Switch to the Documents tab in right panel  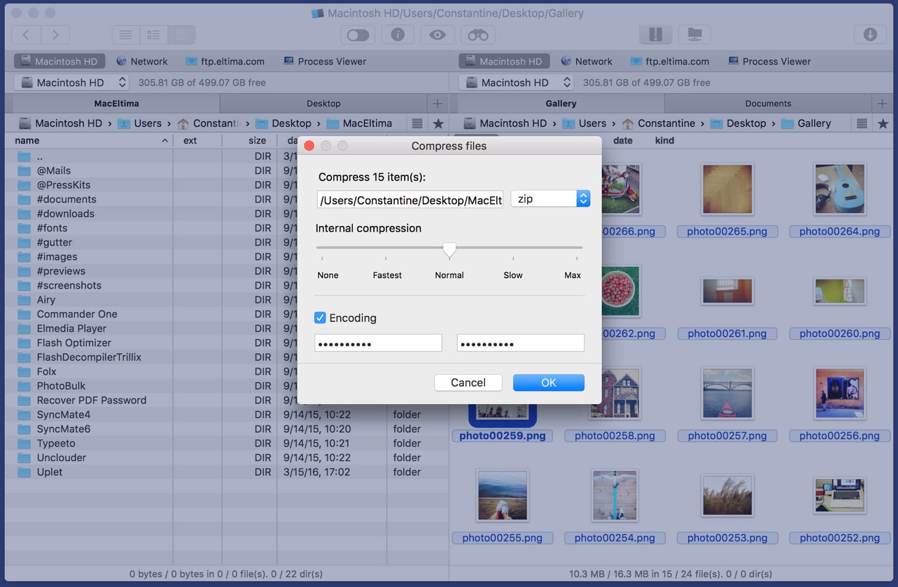767,104
